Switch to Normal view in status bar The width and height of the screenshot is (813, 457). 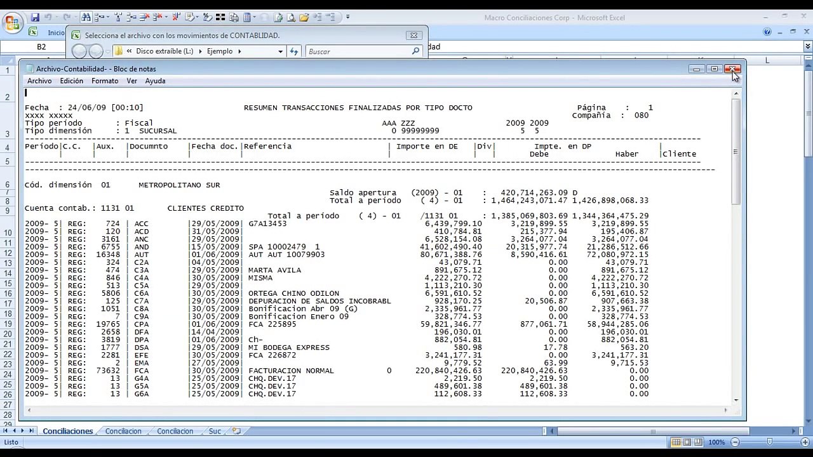[x=676, y=442]
